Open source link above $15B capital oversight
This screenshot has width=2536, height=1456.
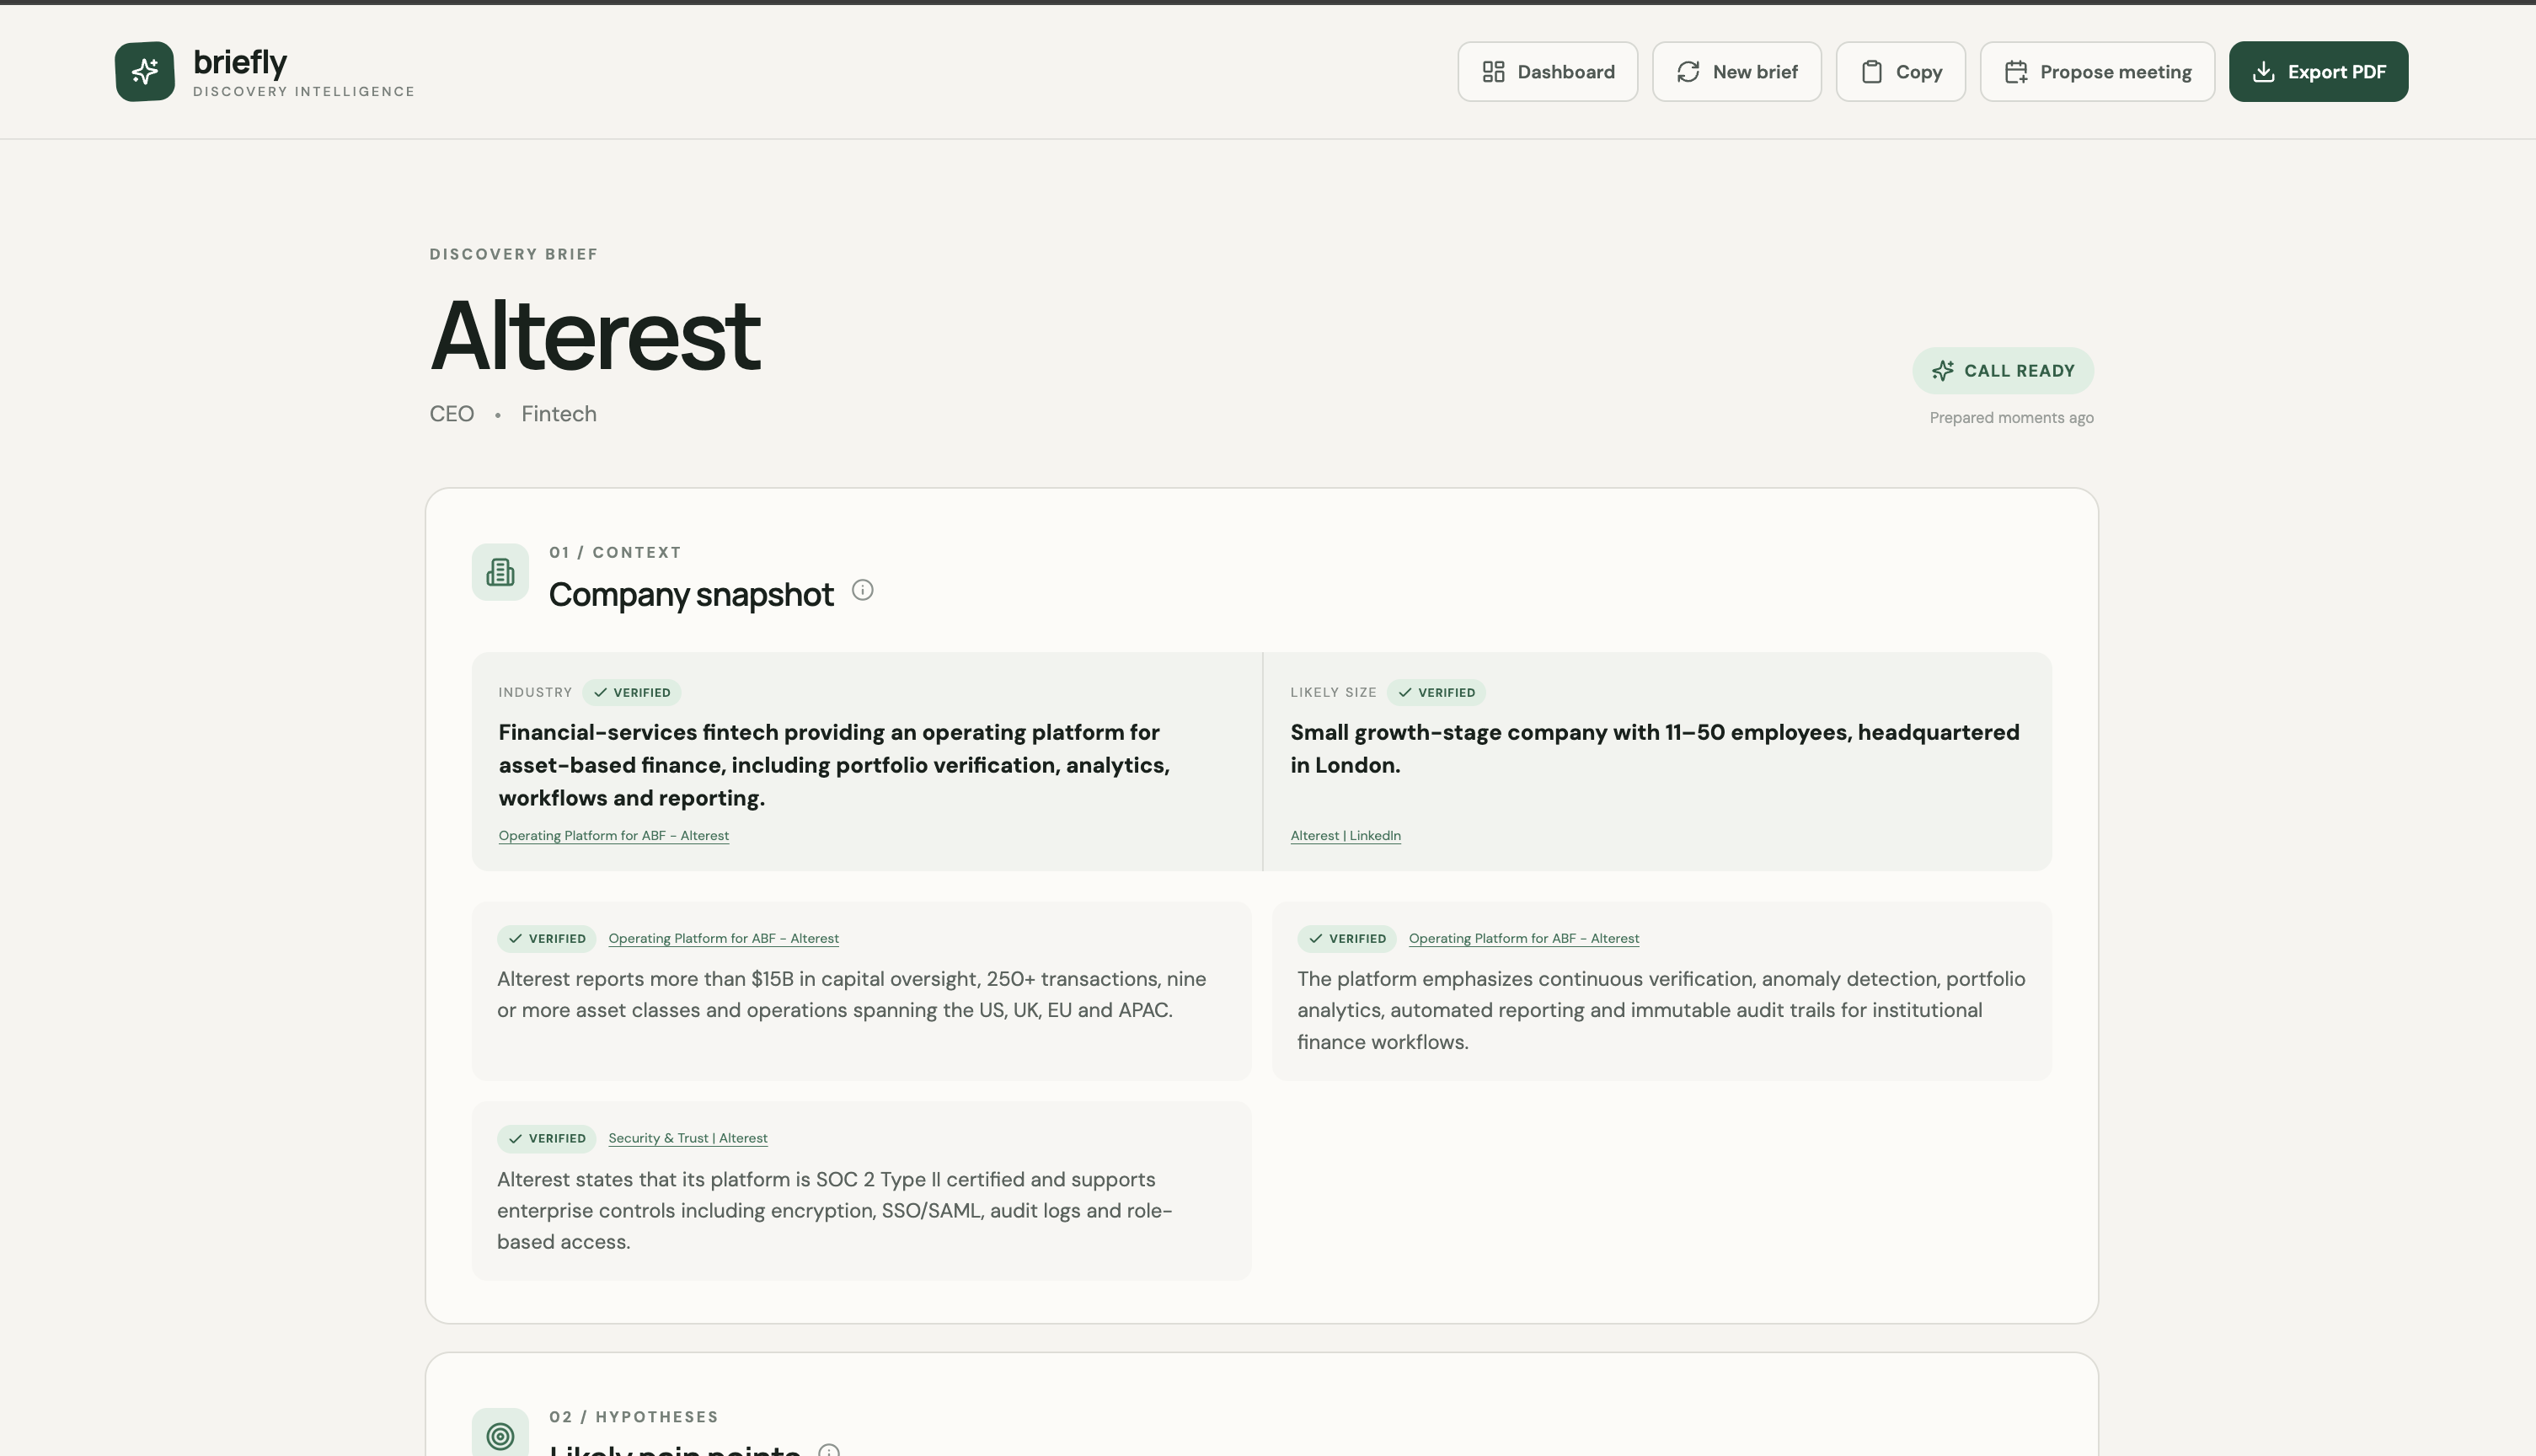pyautogui.click(x=724, y=938)
